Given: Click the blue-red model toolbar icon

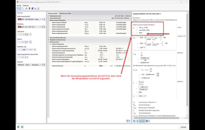Looking at the screenshot, I should pyautogui.click(x=32, y=9).
